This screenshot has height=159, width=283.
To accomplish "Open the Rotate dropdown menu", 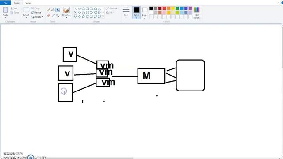I will point(37,17).
